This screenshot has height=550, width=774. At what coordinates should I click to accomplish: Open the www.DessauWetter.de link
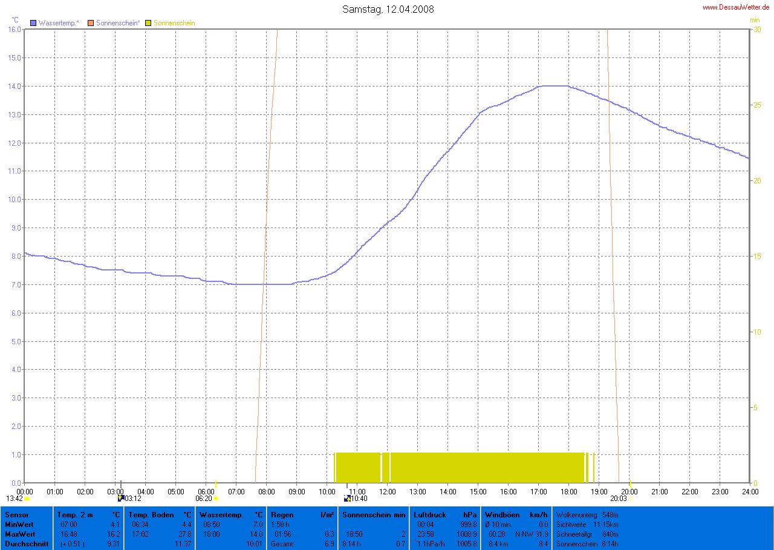click(735, 7)
